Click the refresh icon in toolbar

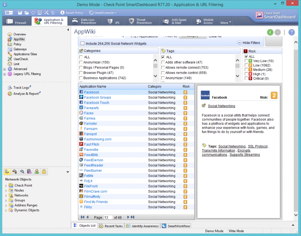click(x=33, y=13)
